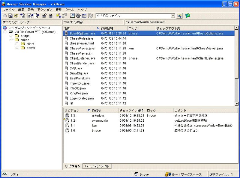This screenshot has width=240, height=178.
Task: Click the コメント column header
Action: coord(205,110)
